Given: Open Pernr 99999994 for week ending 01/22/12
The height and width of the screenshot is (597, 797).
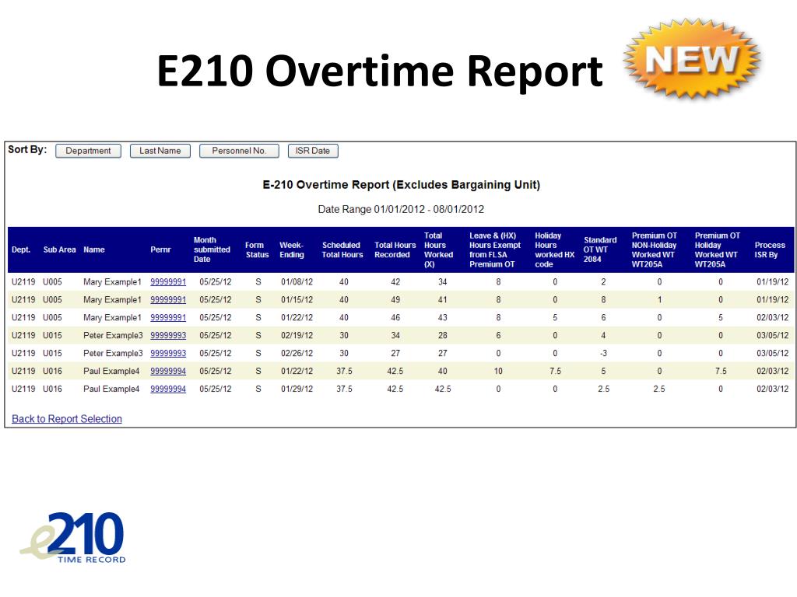Looking at the screenshot, I should point(168,371).
